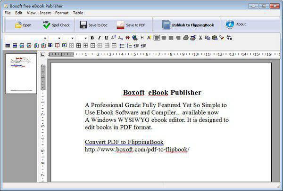Toggle italic formatting
The width and height of the screenshot is (283, 191).
point(99,38)
